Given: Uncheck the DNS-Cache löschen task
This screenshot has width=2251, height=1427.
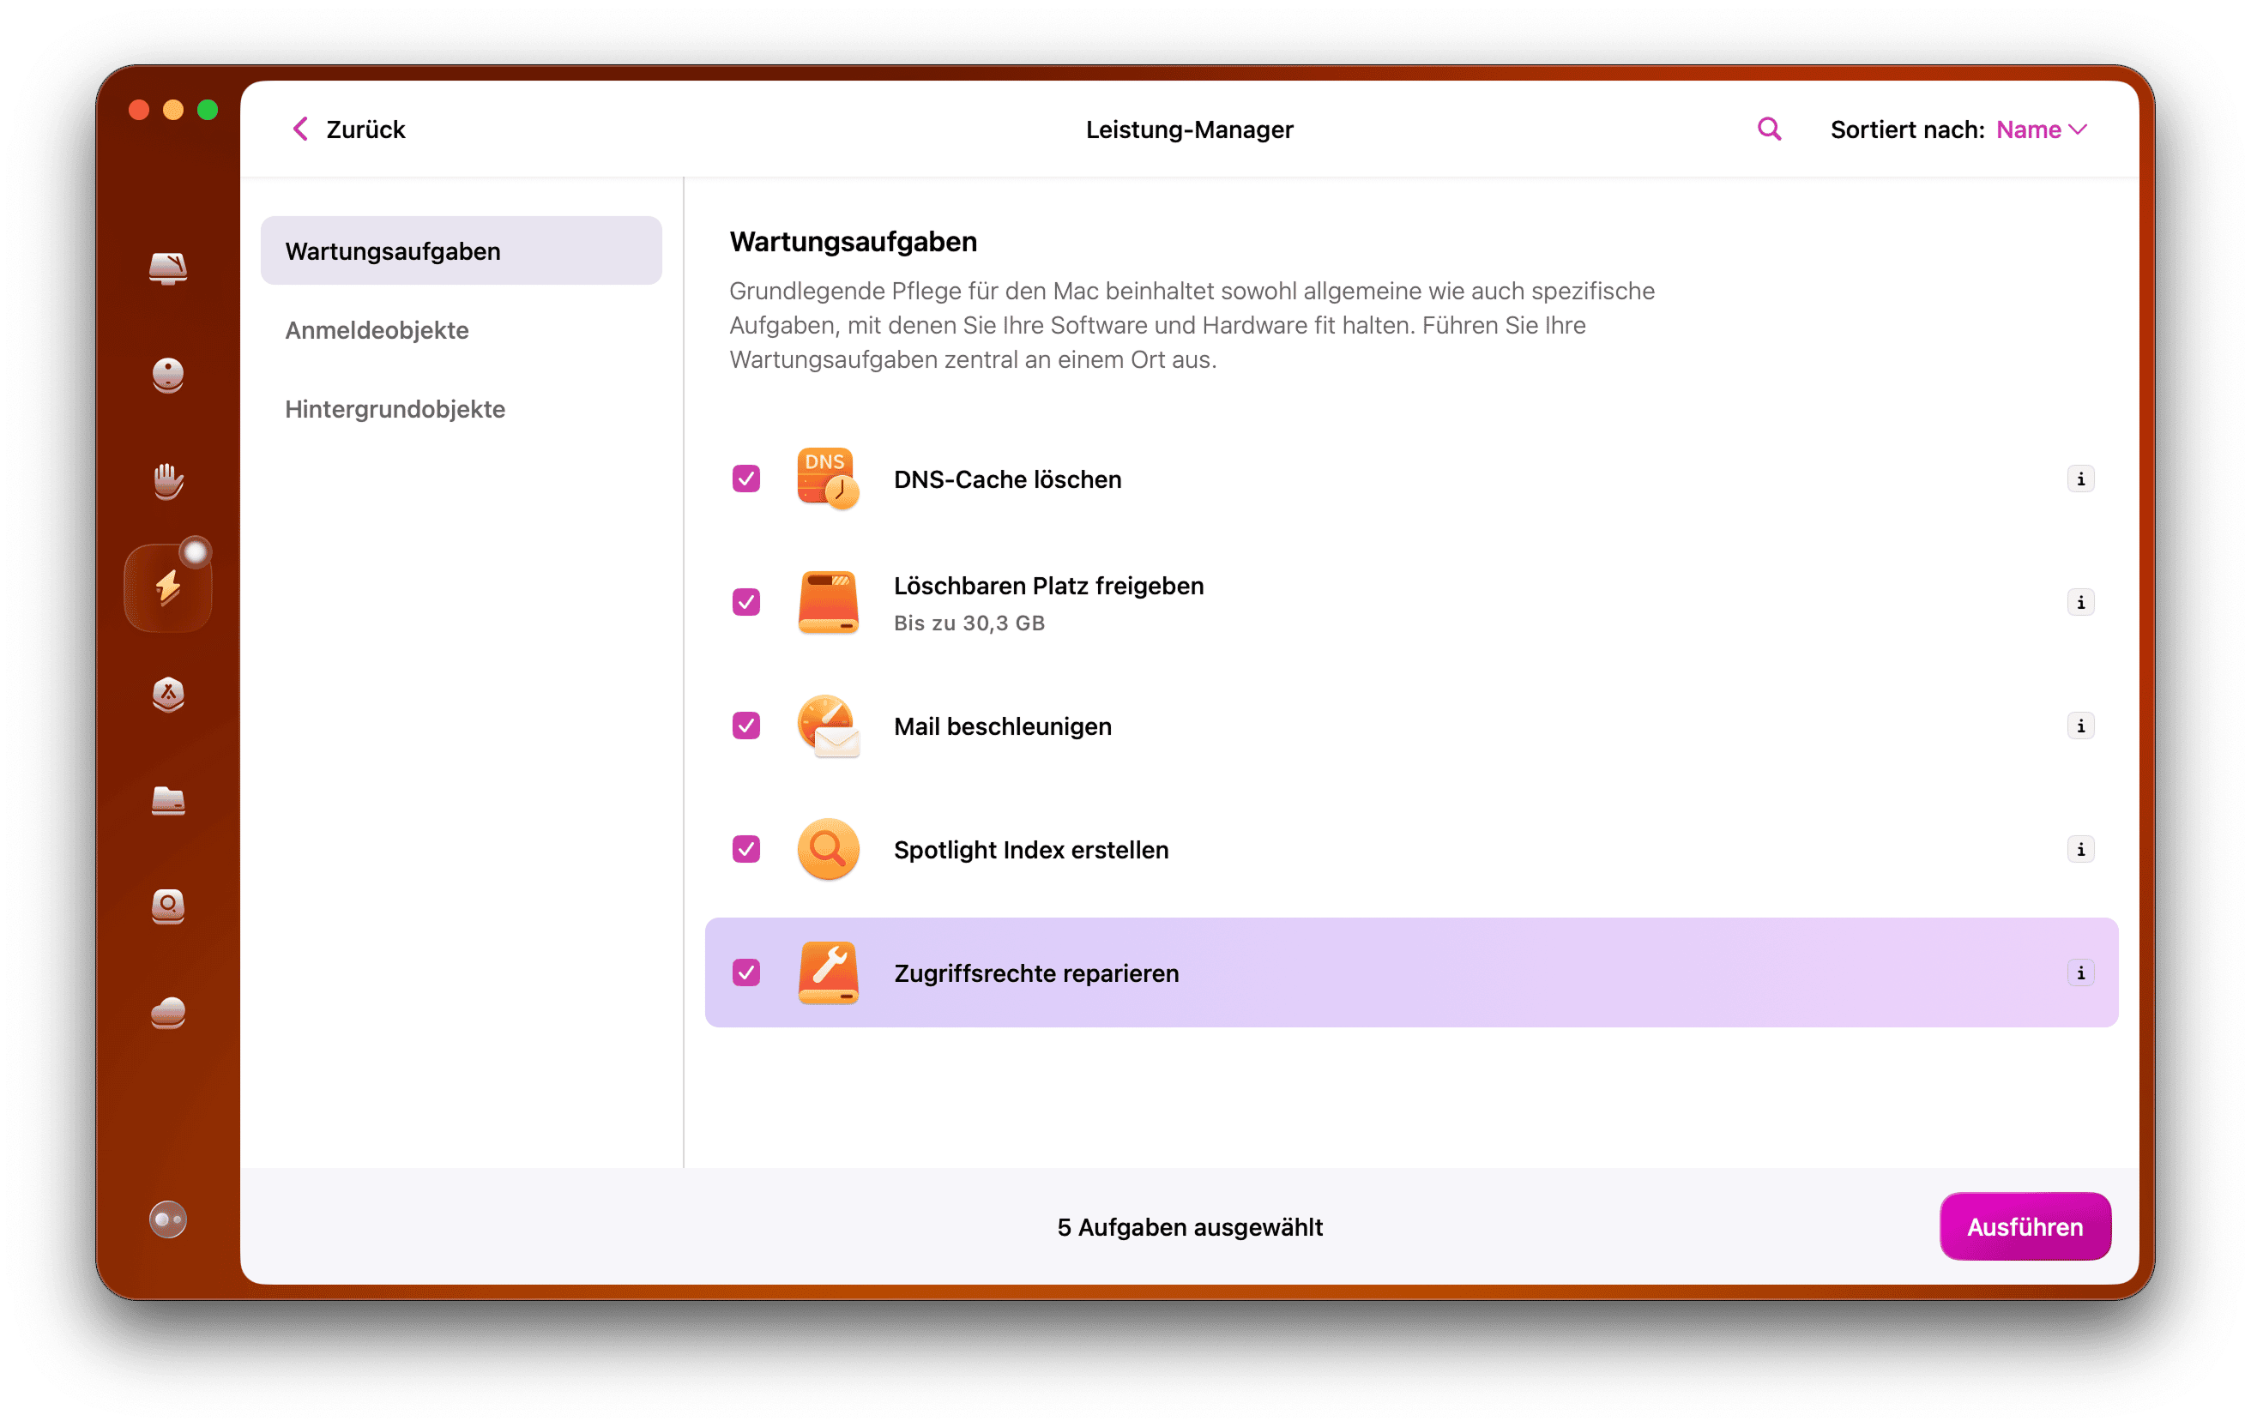Looking at the screenshot, I should tap(745, 479).
